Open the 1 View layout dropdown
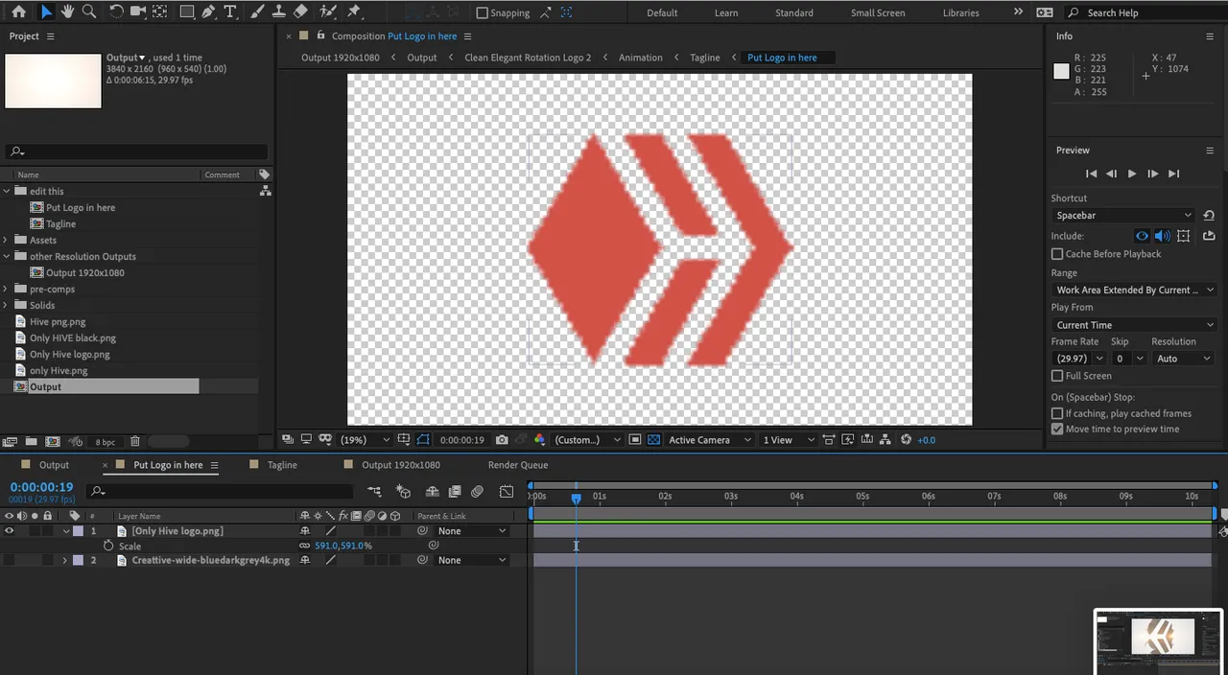 [x=788, y=440]
